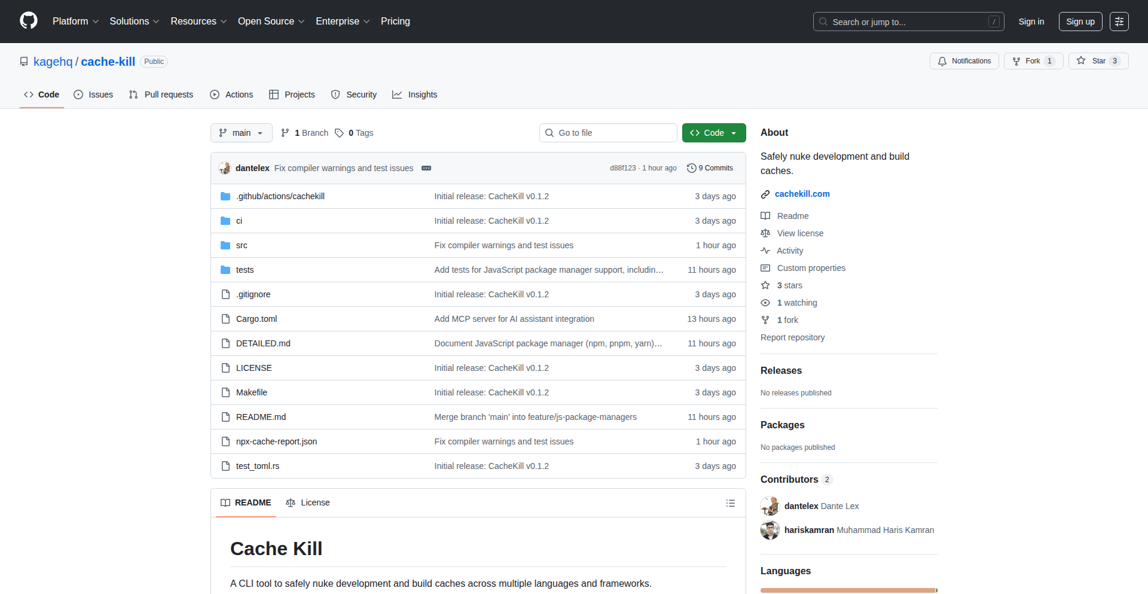1148x594 pixels.
Task: View 3 stars stargazers
Action: [x=781, y=285]
